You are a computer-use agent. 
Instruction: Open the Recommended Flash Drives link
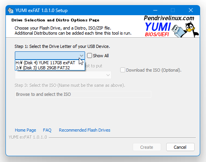85,130
